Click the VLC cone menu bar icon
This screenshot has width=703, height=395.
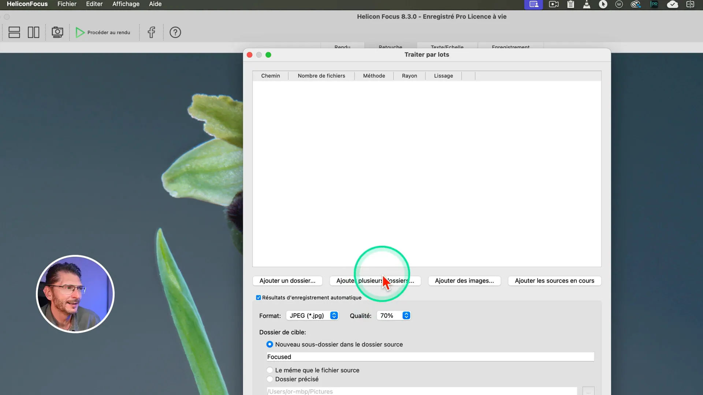(x=587, y=4)
